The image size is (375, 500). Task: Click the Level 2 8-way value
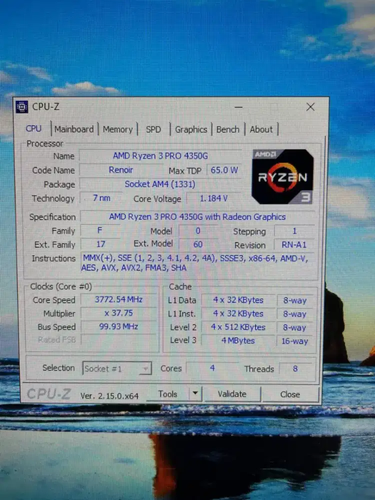click(295, 327)
